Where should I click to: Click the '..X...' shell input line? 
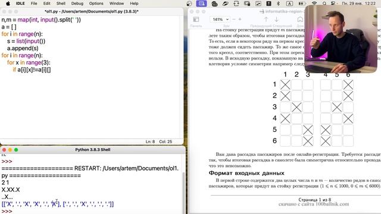click(x=7, y=197)
